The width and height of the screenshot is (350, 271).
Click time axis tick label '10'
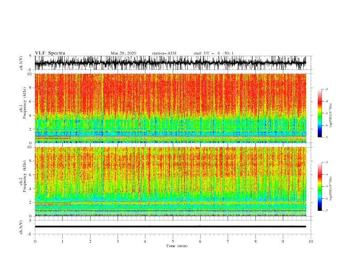point(311,241)
